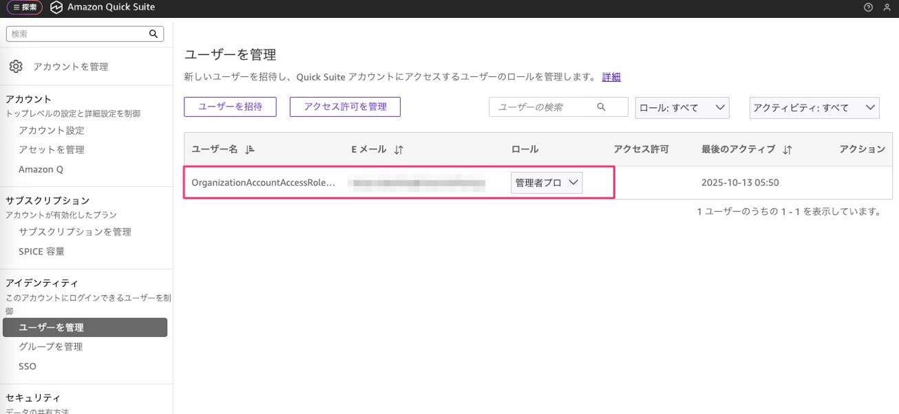Click the sidebar search magnifier icon
Image resolution: width=899 pixels, height=414 pixels.
pyautogui.click(x=154, y=34)
